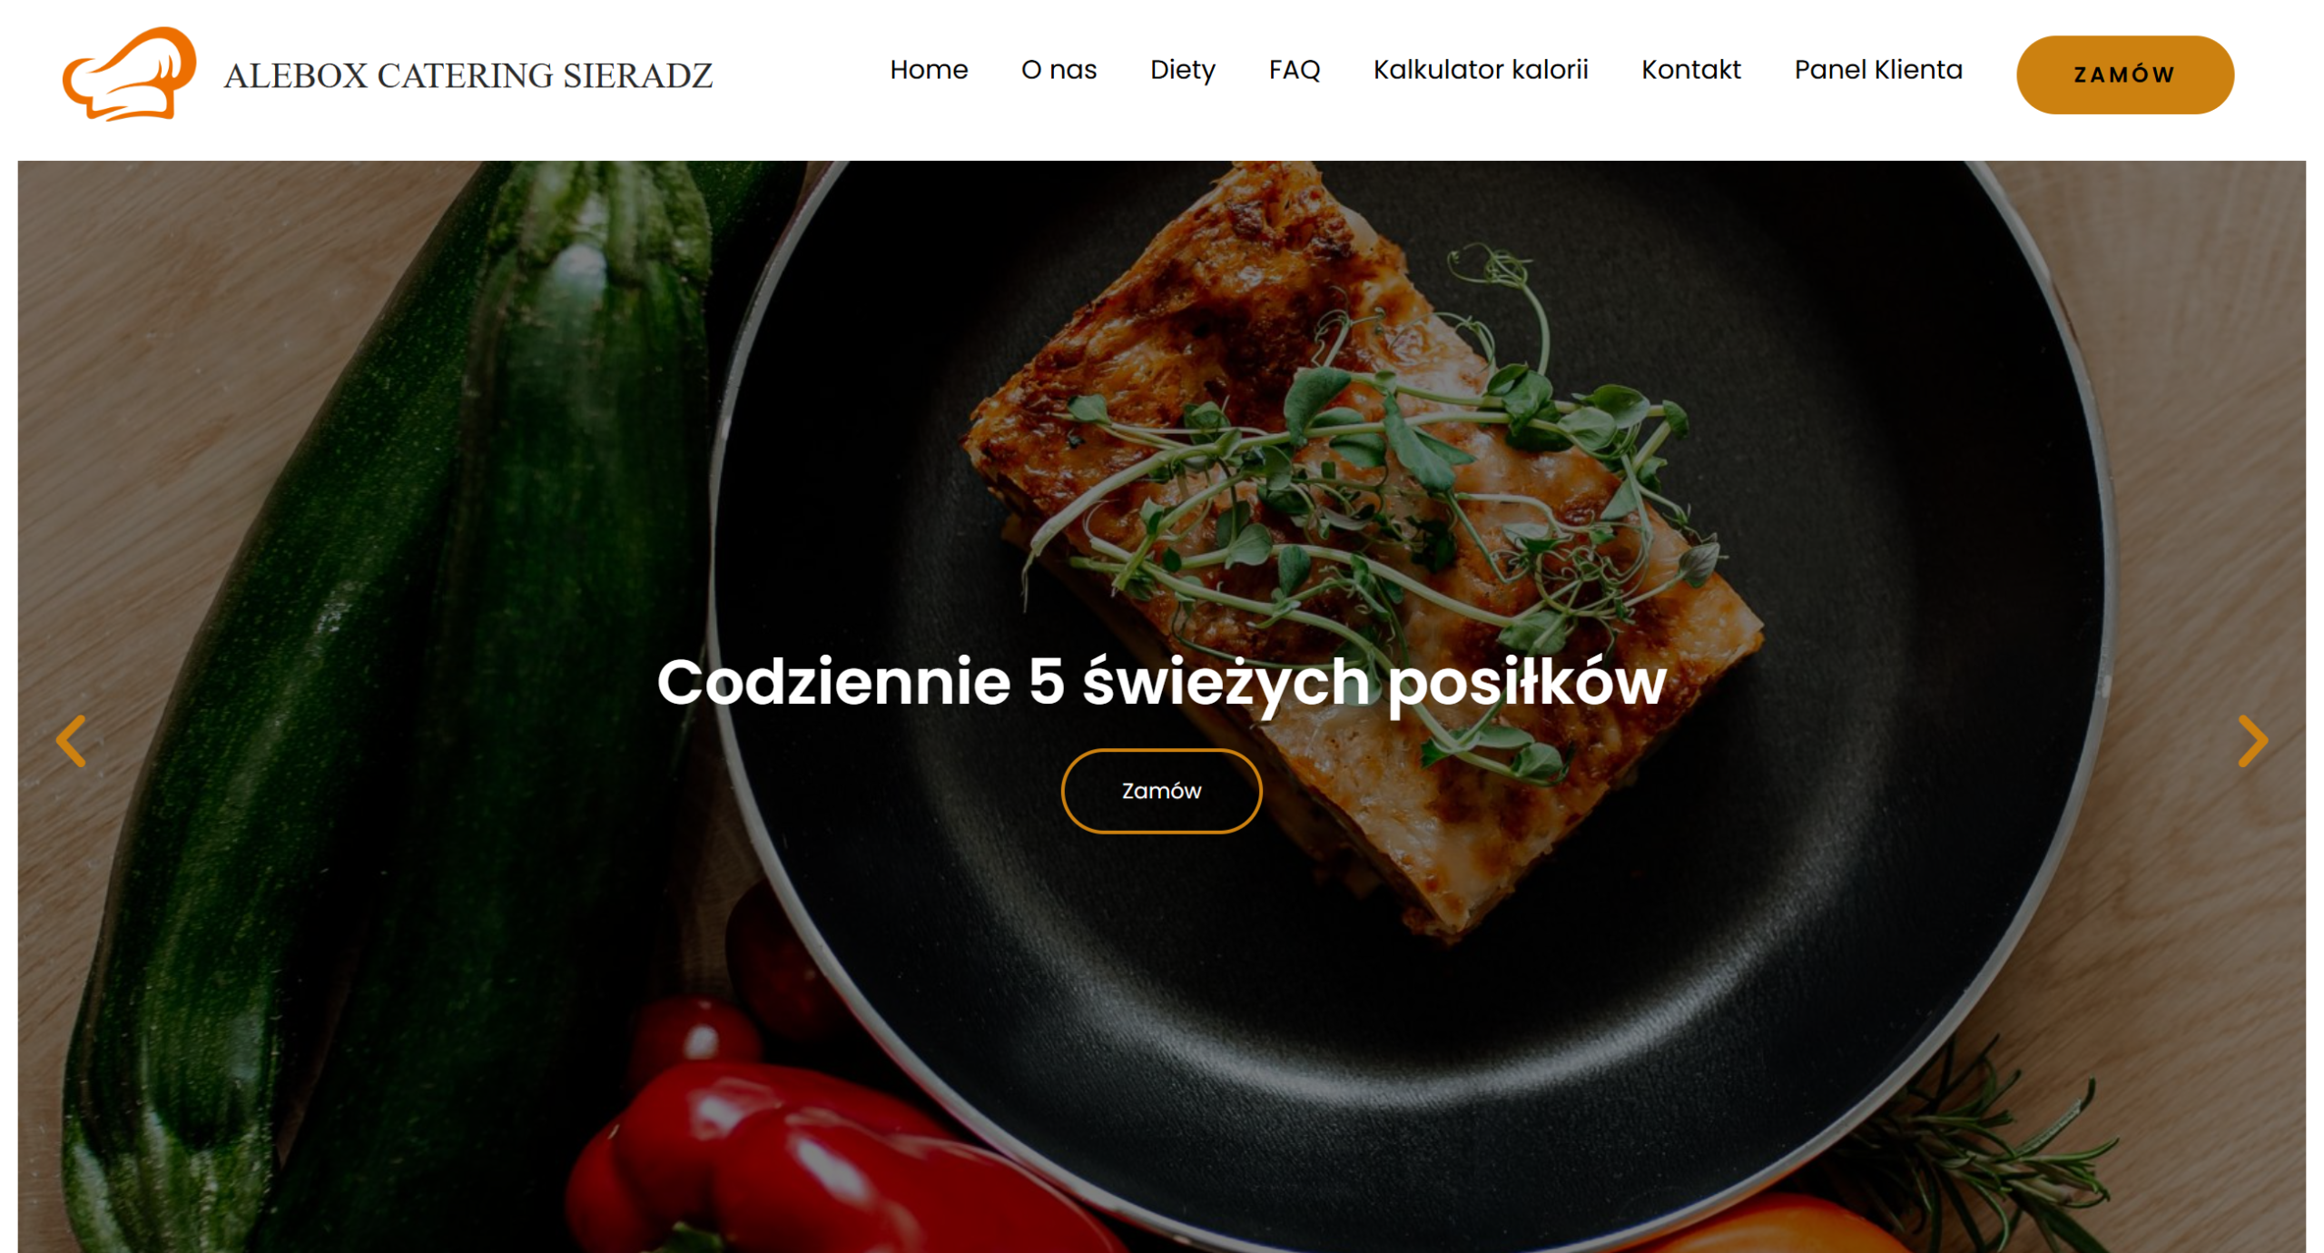
Task: Open the FAQ page
Action: pos(1294,70)
